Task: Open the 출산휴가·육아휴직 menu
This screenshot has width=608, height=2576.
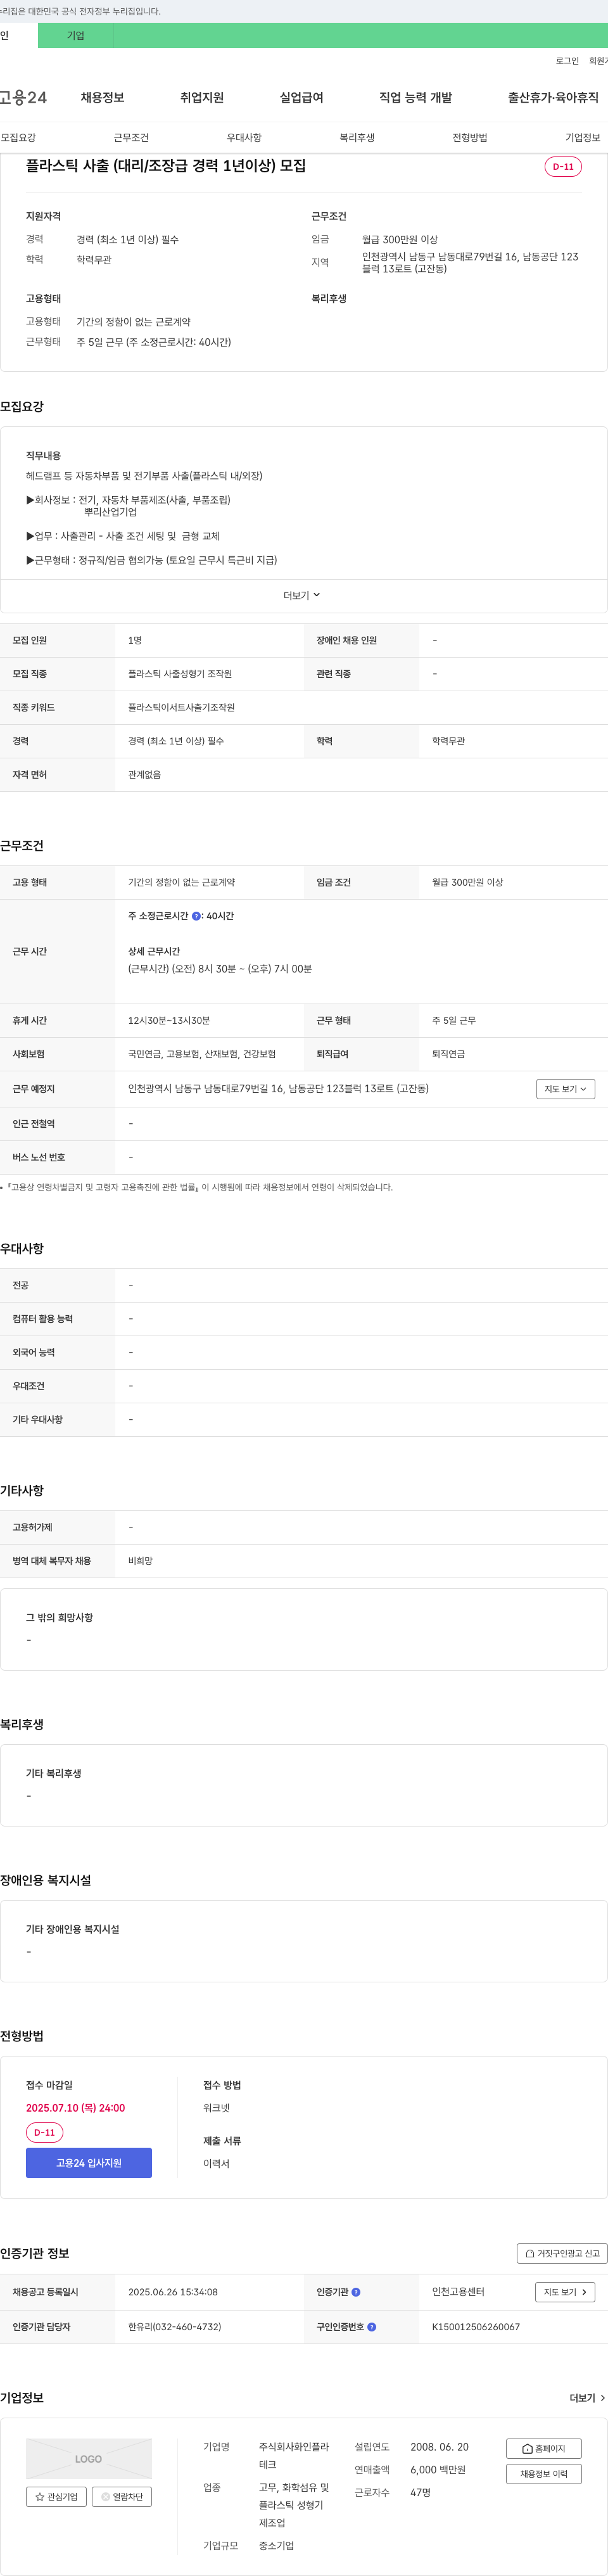Action: pyautogui.click(x=553, y=98)
